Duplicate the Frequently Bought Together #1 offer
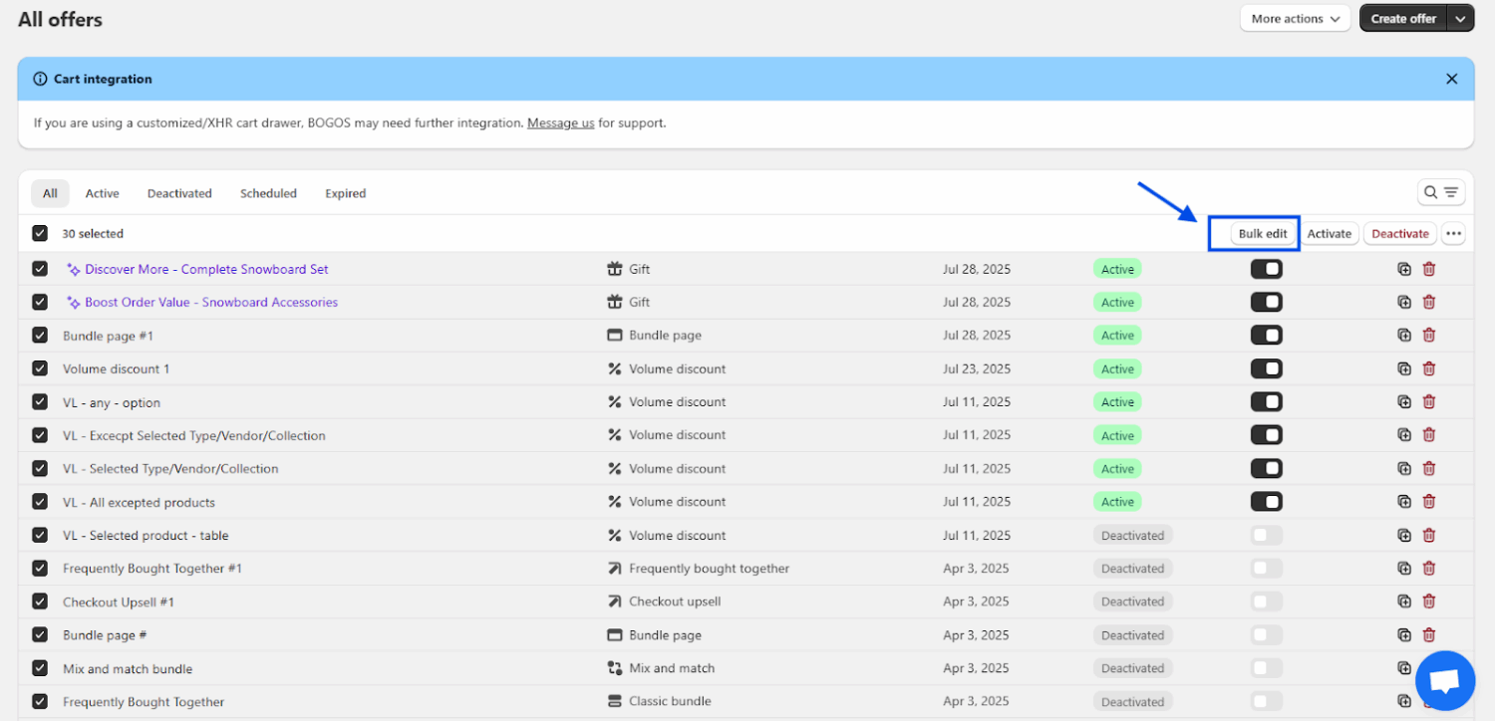1495x721 pixels. coord(1404,569)
